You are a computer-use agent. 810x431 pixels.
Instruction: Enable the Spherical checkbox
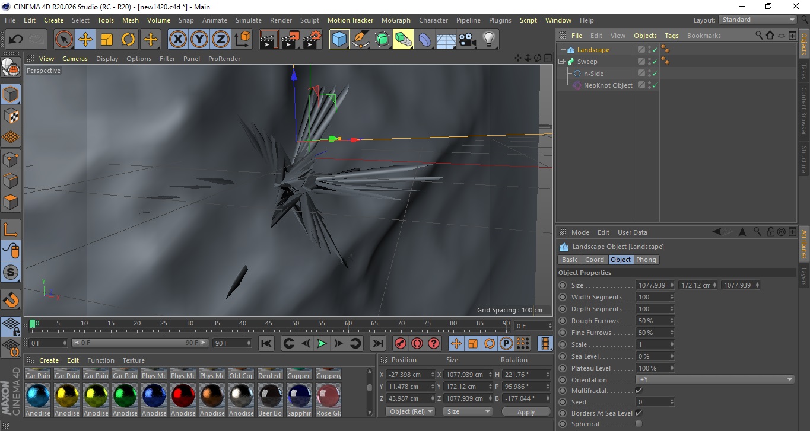[639, 424]
